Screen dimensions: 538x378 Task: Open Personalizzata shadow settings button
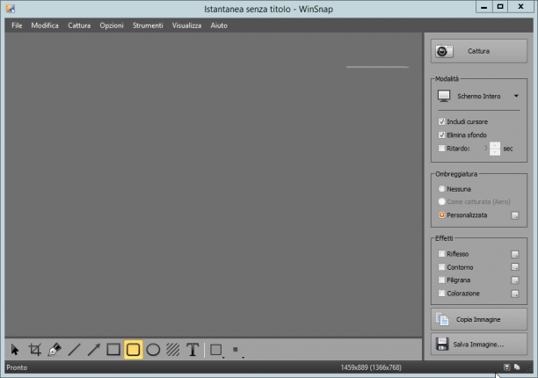tap(515, 215)
